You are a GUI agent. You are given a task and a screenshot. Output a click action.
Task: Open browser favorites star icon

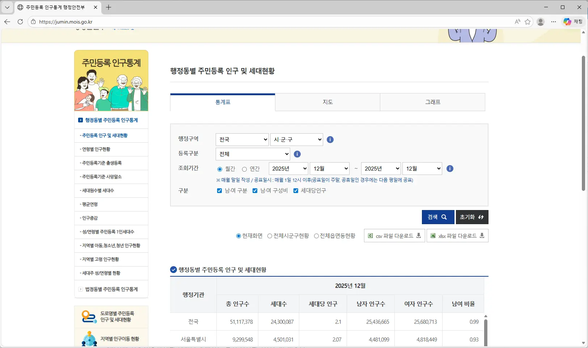(x=528, y=22)
